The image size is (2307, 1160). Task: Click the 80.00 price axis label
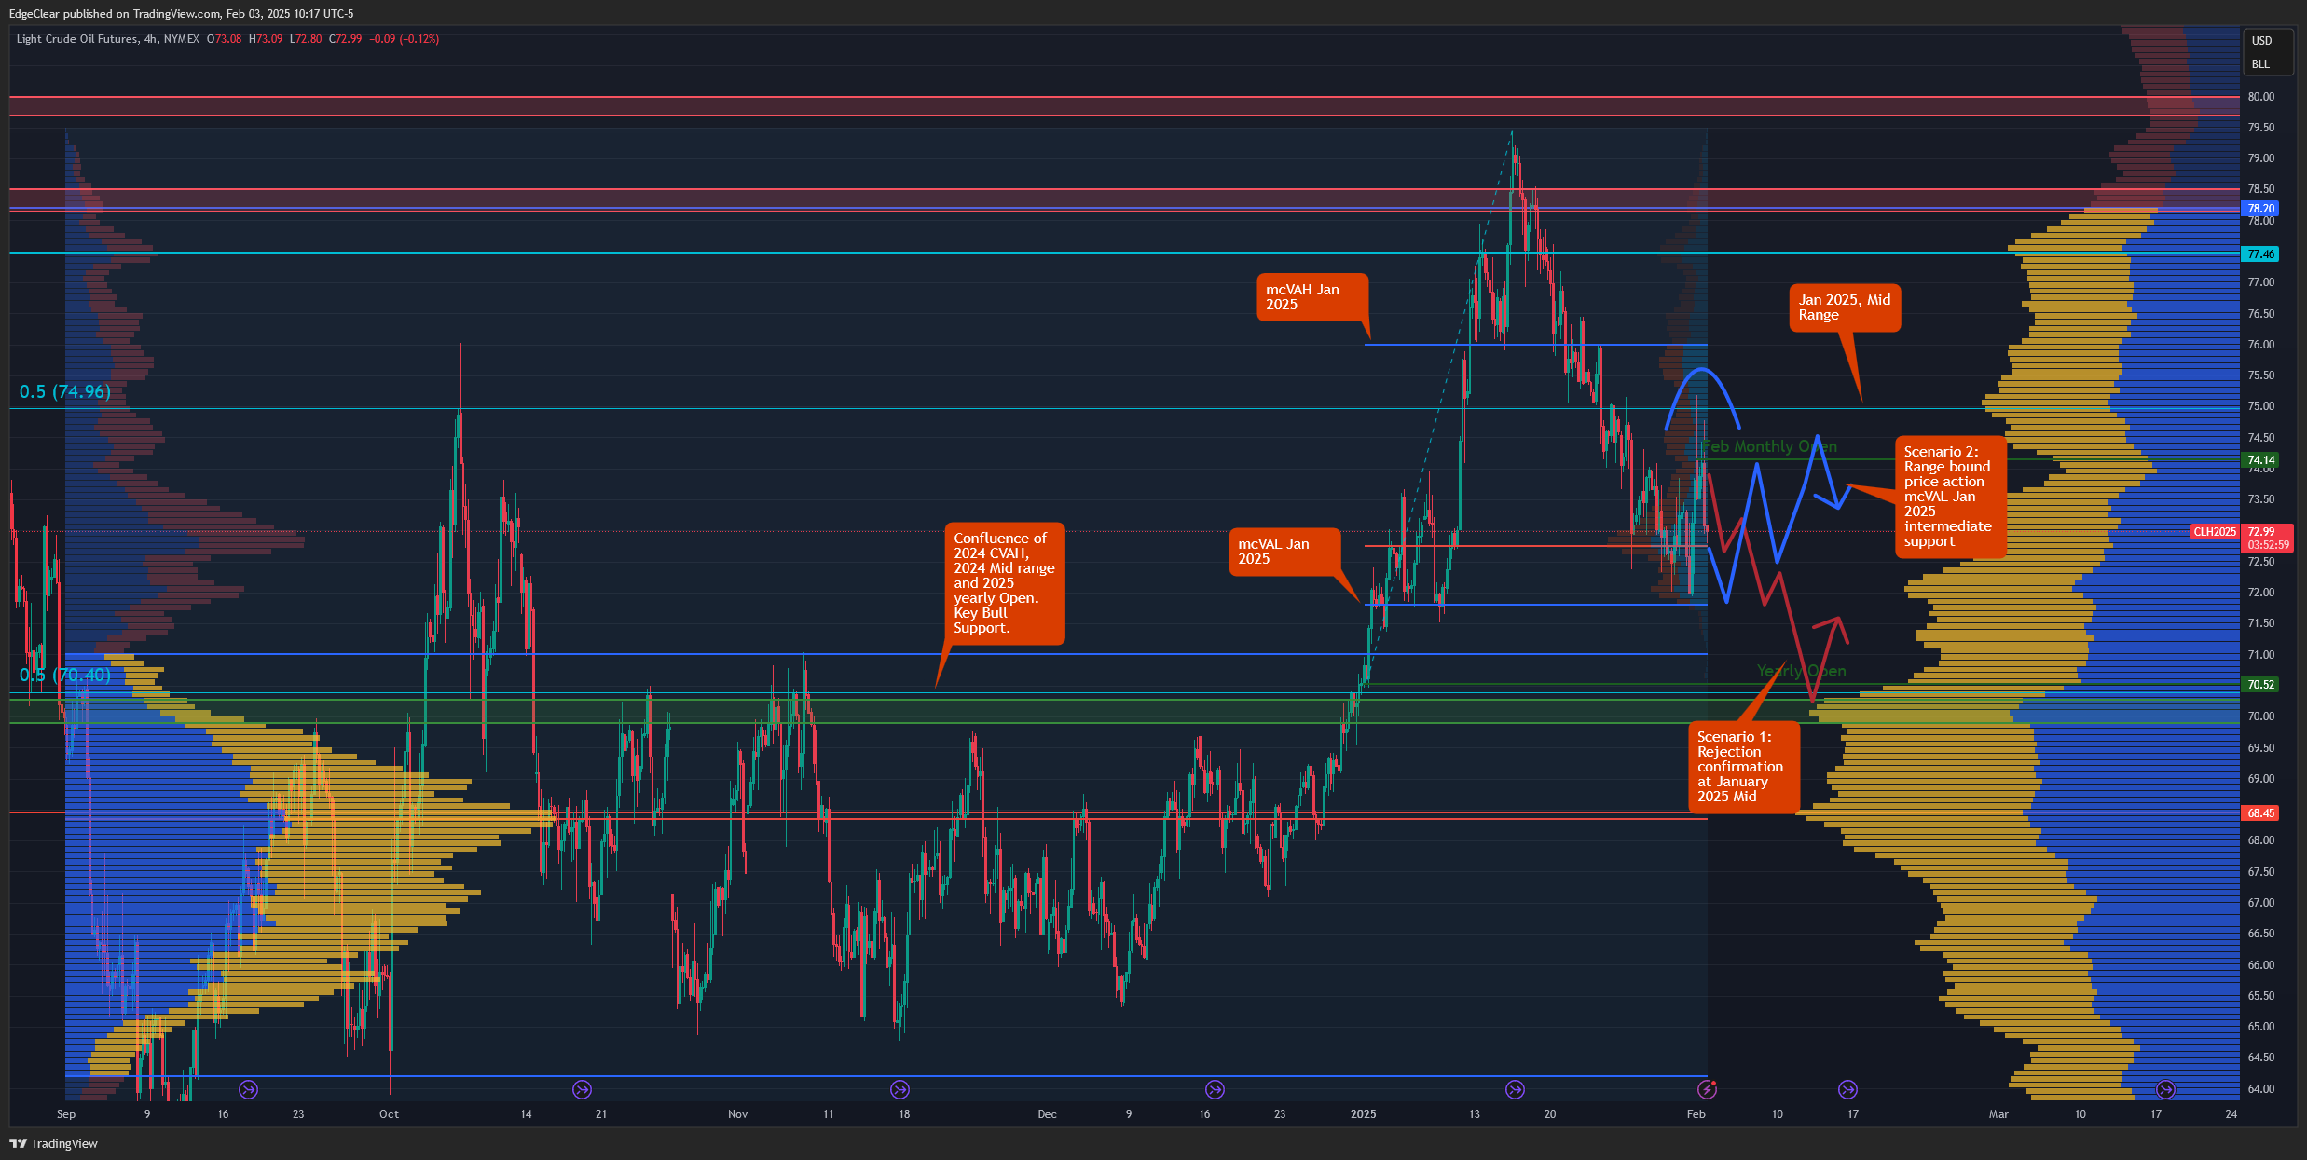pos(2260,97)
